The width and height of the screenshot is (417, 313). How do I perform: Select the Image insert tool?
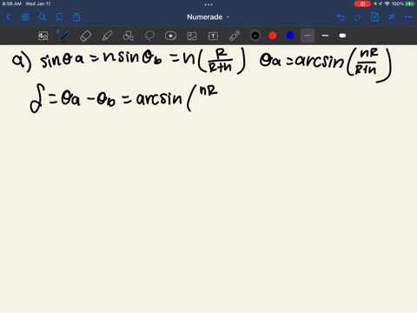(x=192, y=36)
